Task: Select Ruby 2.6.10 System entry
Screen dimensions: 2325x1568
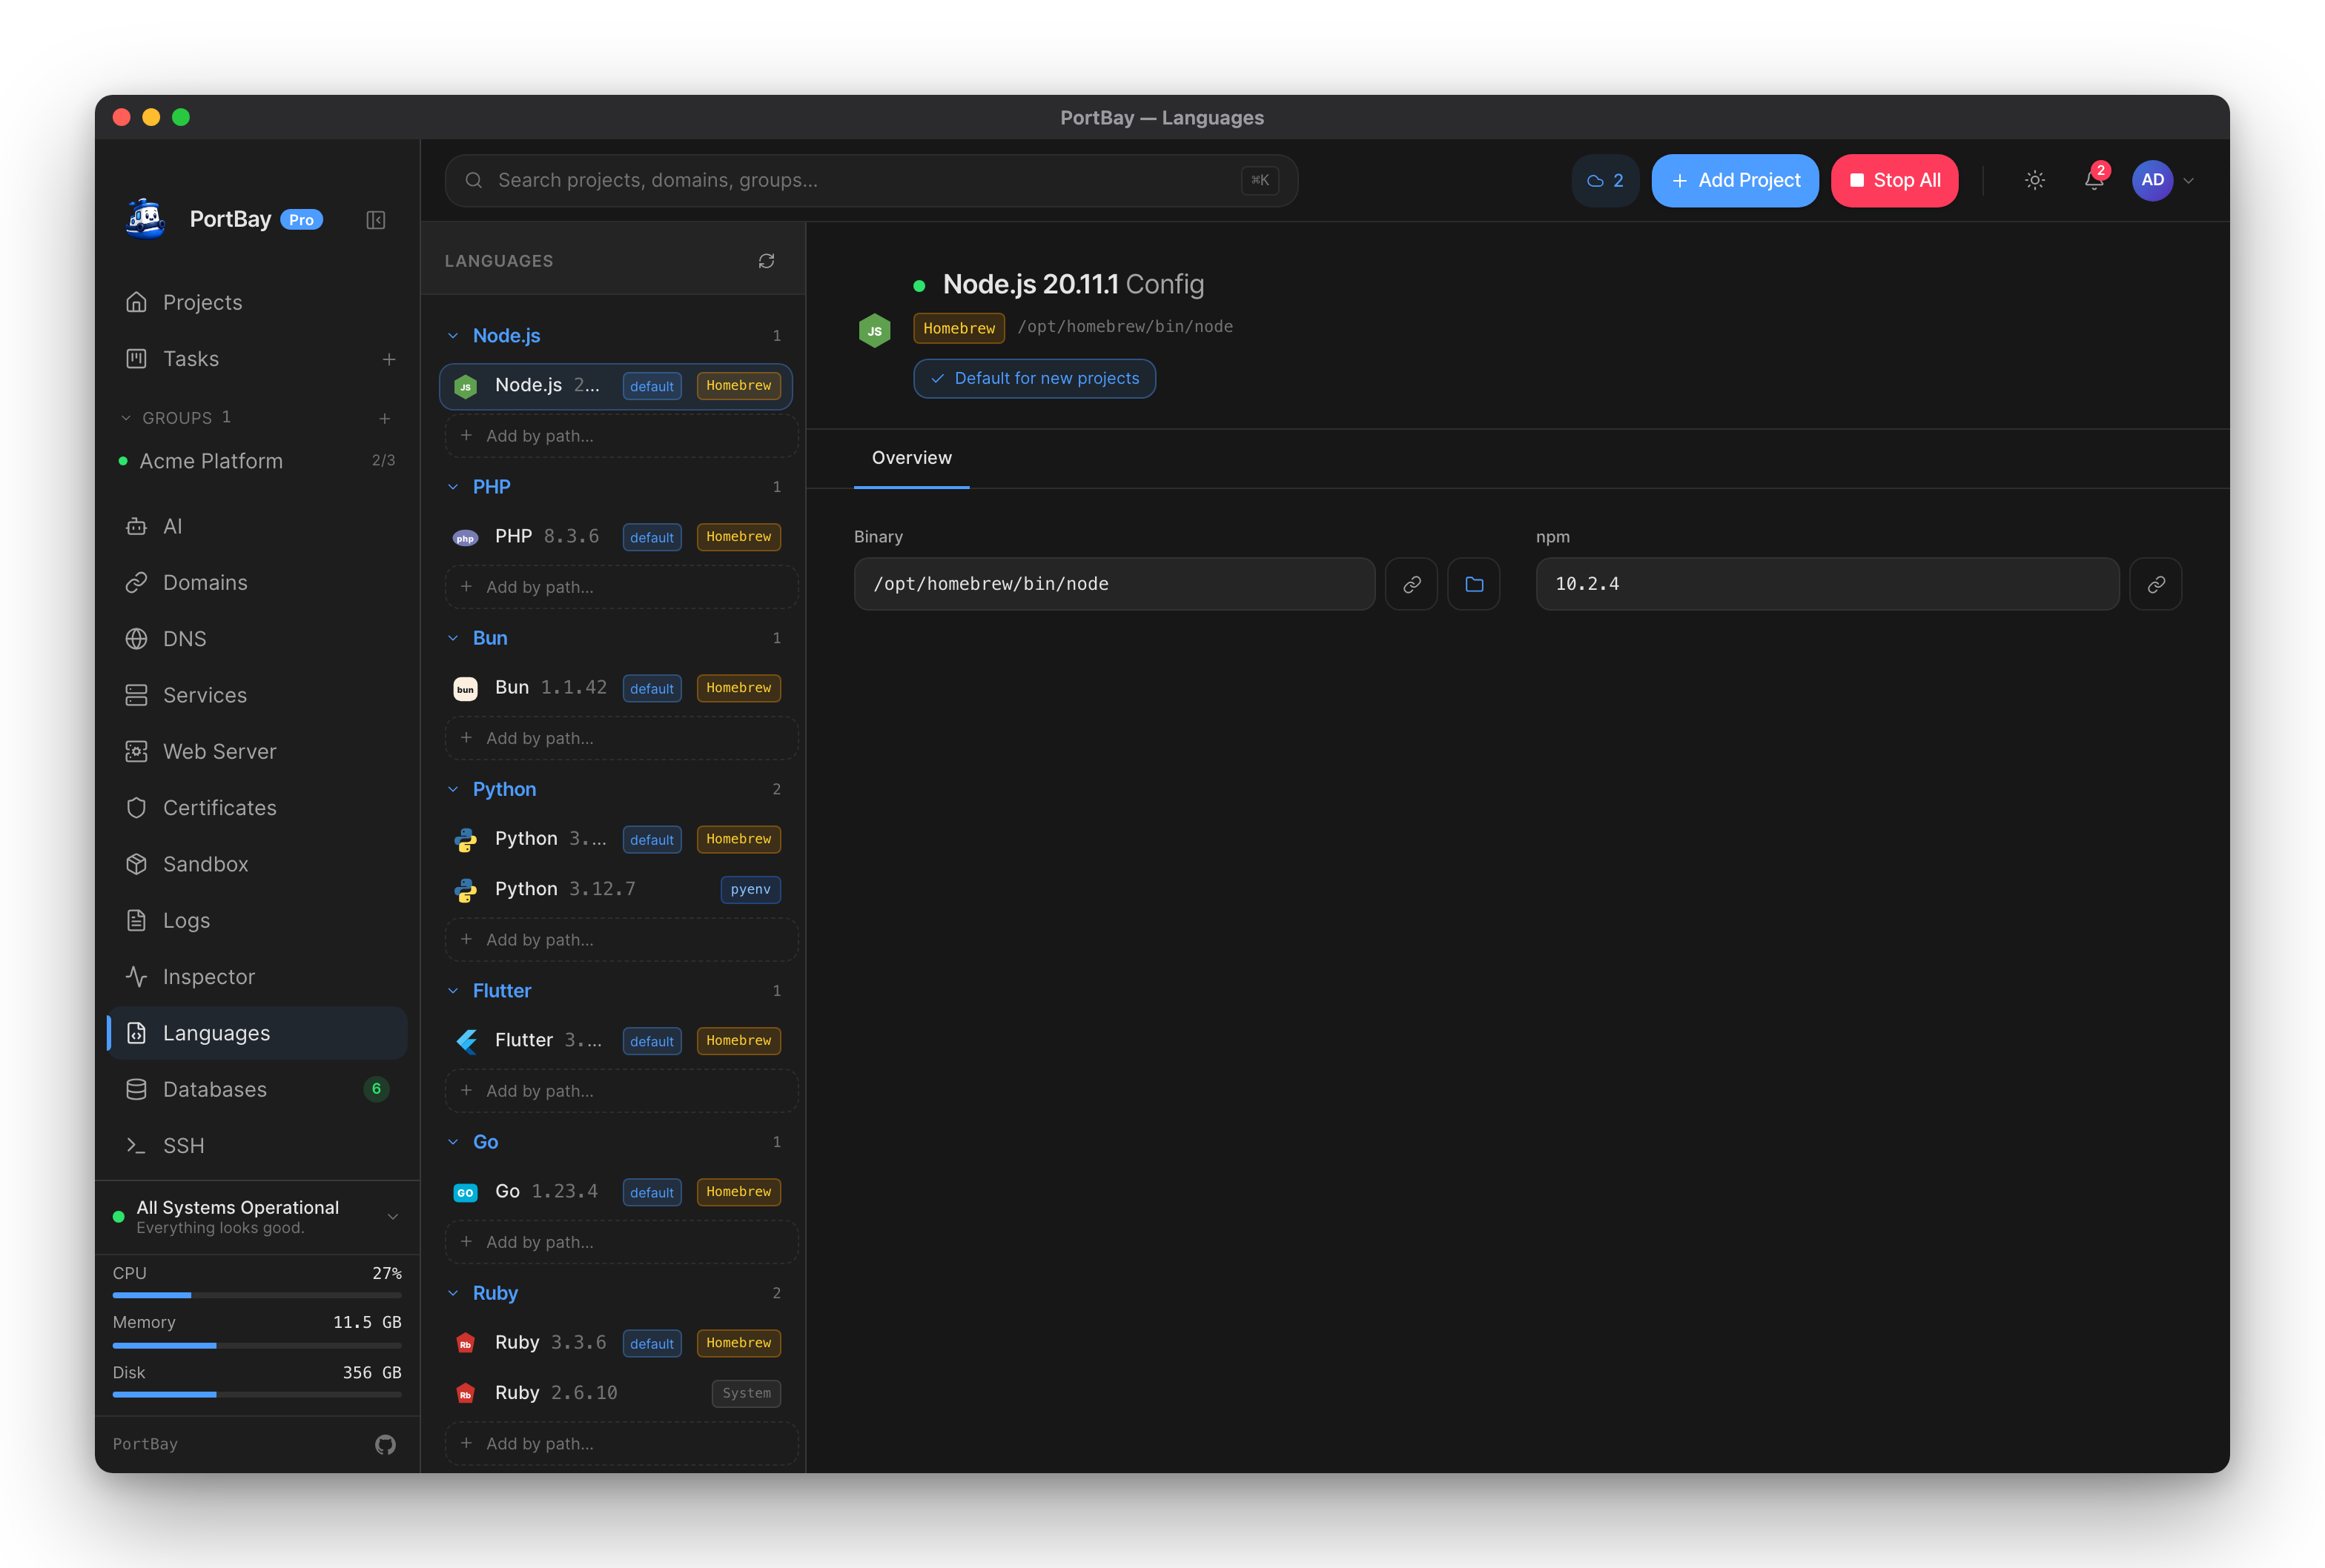Action: [x=616, y=1393]
